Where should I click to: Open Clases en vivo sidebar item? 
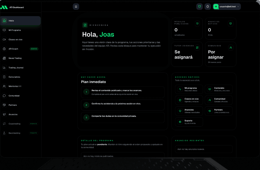click(20, 40)
